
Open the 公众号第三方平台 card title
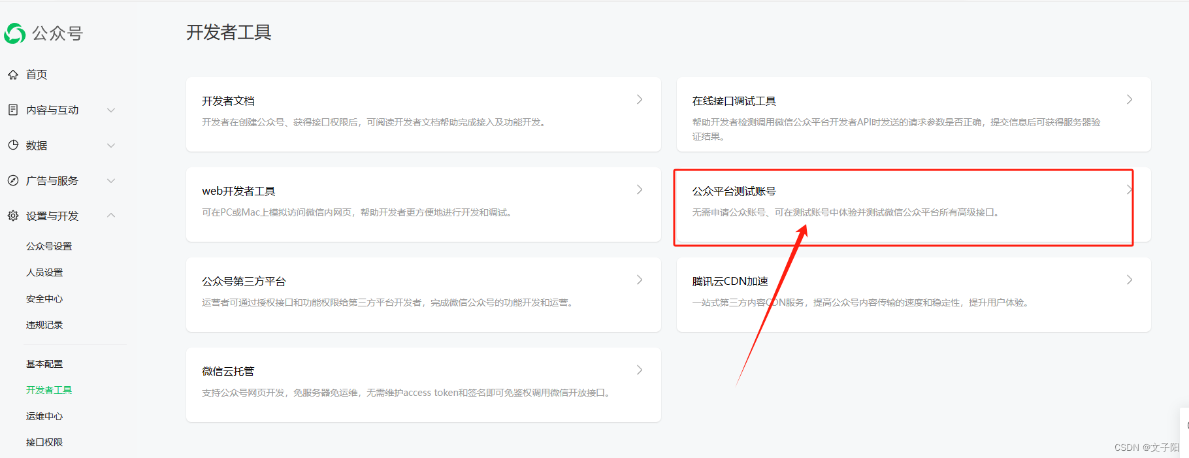coord(244,281)
